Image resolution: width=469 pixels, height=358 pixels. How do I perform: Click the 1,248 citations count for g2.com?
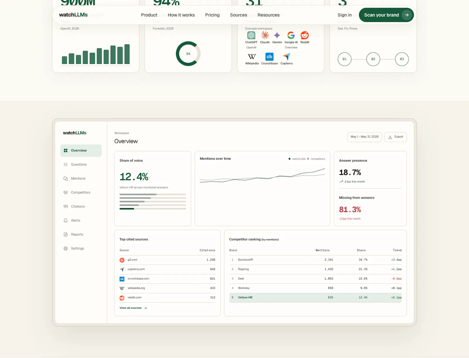pos(211,260)
